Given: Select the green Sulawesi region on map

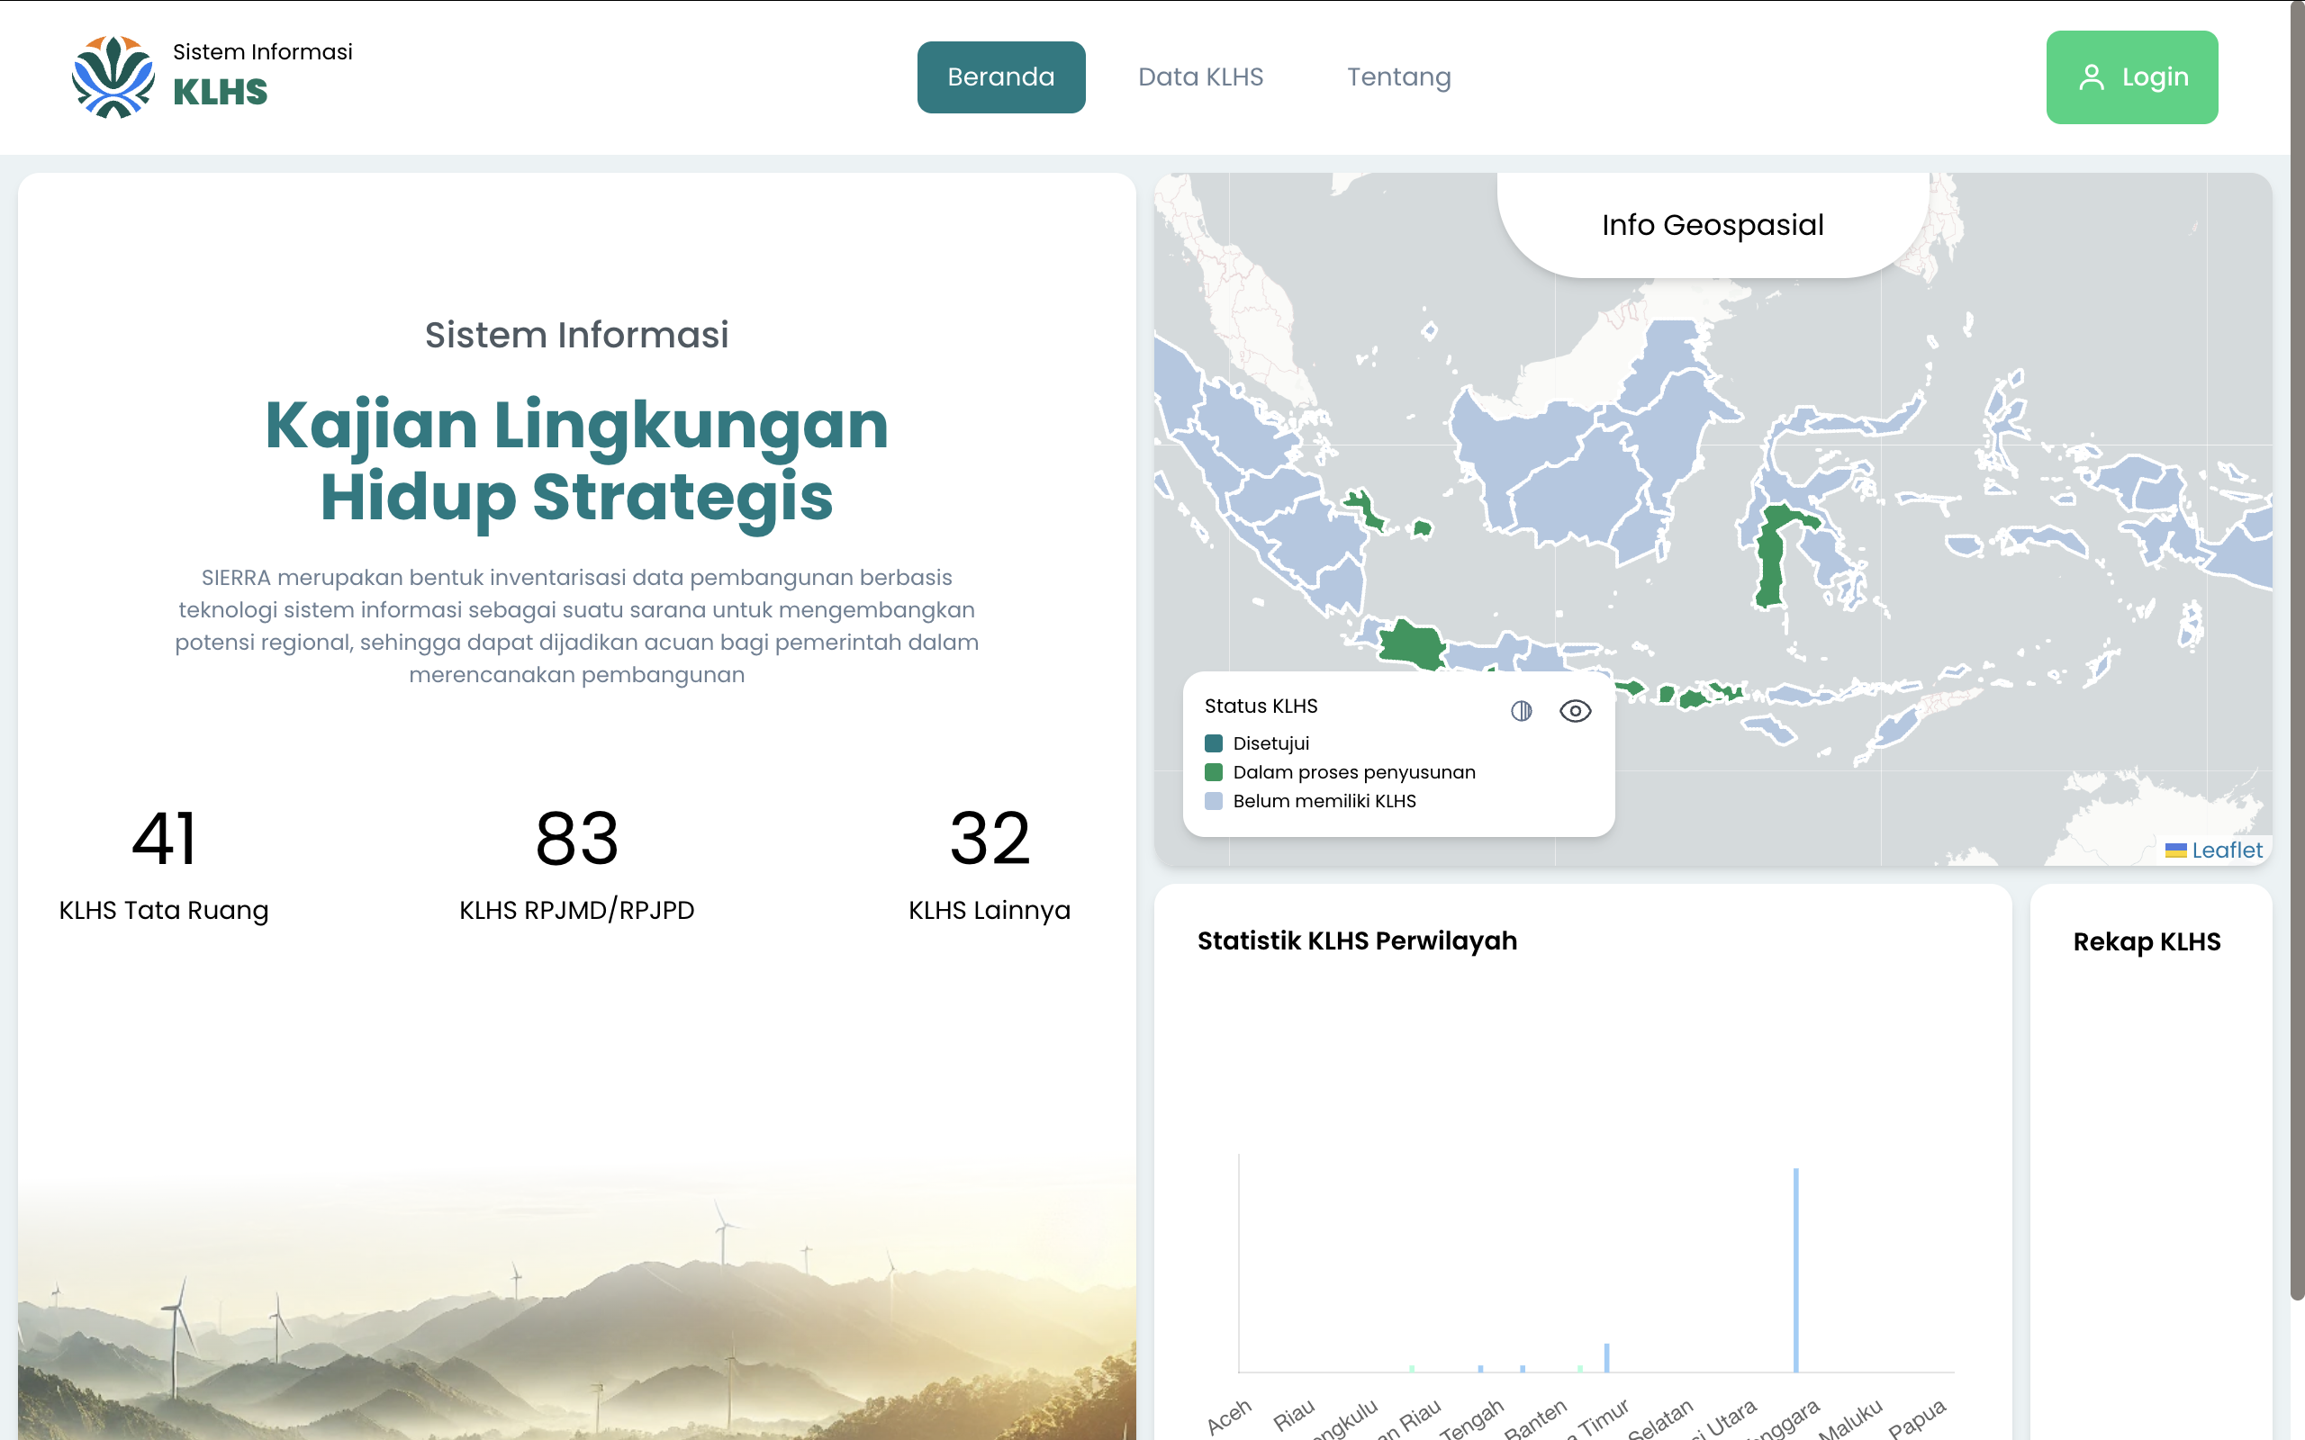Looking at the screenshot, I should click(x=1771, y=557).
